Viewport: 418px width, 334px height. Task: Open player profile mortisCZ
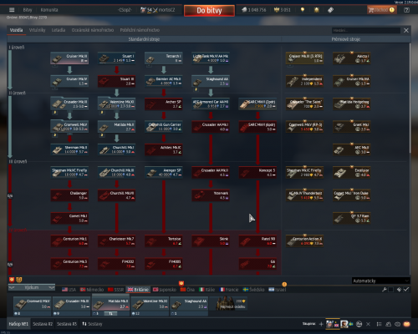[x=166, y=10]
